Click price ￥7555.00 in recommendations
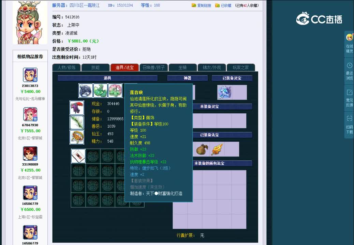This screenshot has width=354, height=245. (x=30, y=131)
